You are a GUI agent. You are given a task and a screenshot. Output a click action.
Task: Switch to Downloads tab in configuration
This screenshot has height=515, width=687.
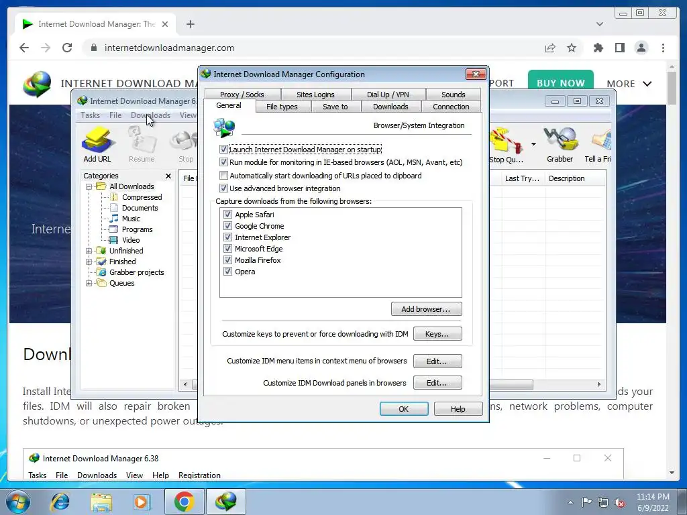(x=390, y=107)
